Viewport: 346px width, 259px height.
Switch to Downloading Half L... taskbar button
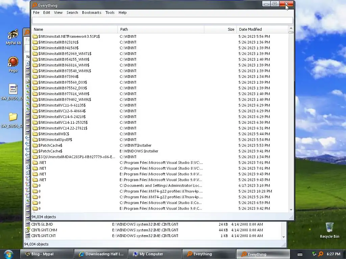click(x=101, y=254)
